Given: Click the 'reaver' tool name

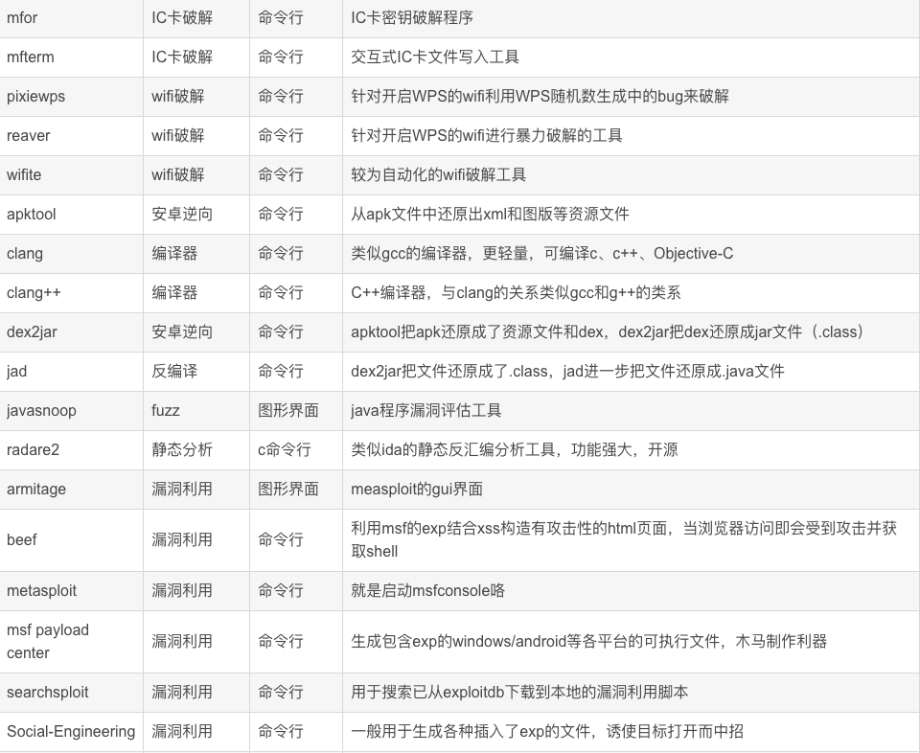Looking at the screenshot, I should 28,135.
